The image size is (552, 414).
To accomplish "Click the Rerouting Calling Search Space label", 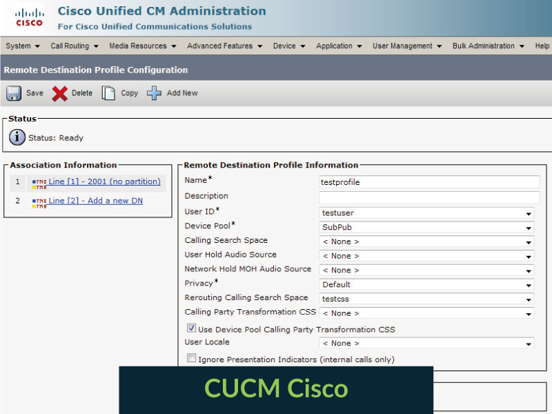I will pyautogui.click(x=246, y=297).
